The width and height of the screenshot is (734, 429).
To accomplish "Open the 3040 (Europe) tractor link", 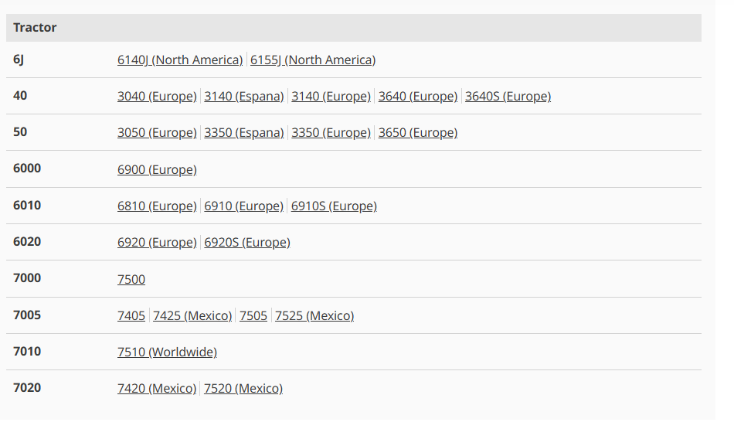I will pos(157,97).
